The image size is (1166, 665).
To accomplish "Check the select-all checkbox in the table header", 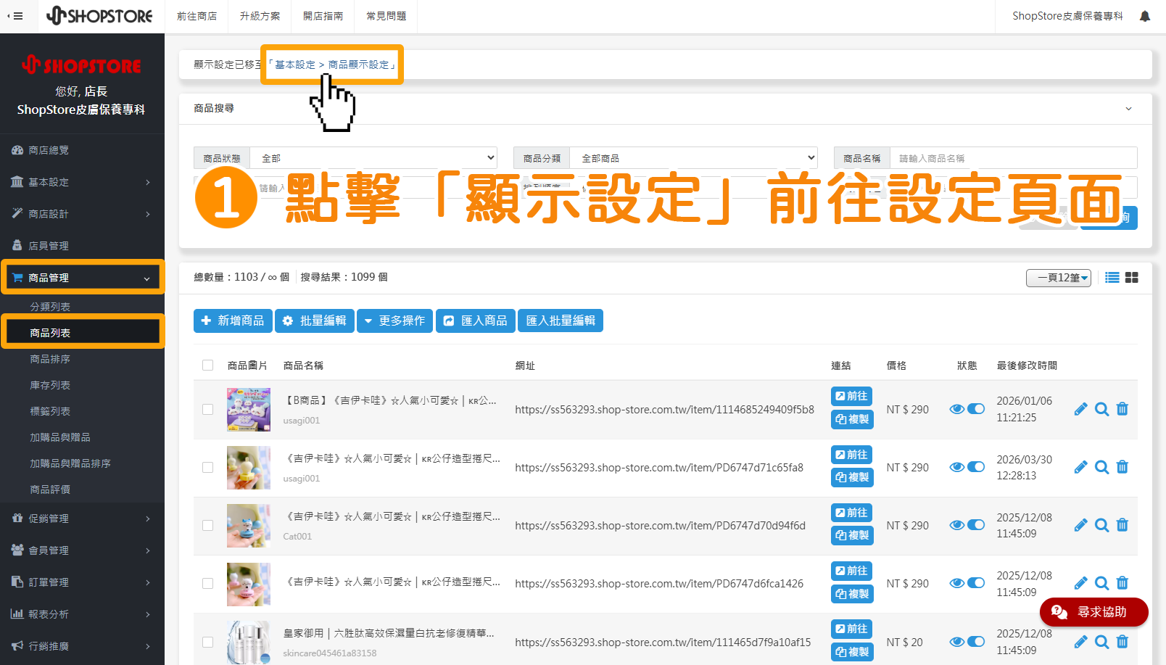I will tap(208, 365).
